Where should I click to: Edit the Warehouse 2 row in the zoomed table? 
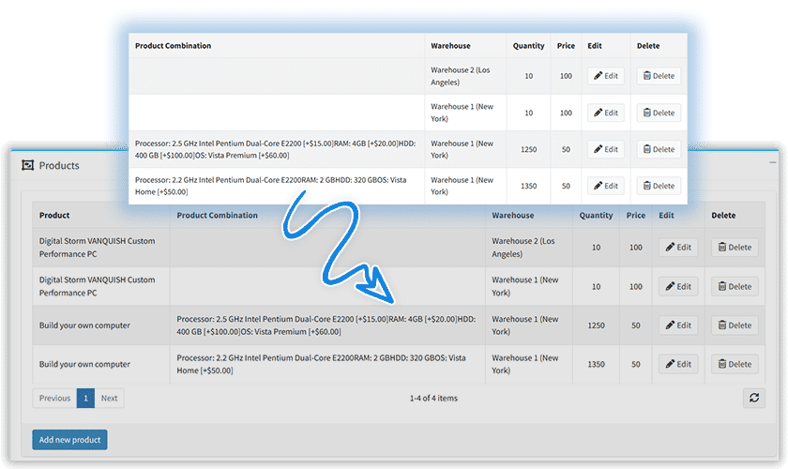click(x=606, y=76)
